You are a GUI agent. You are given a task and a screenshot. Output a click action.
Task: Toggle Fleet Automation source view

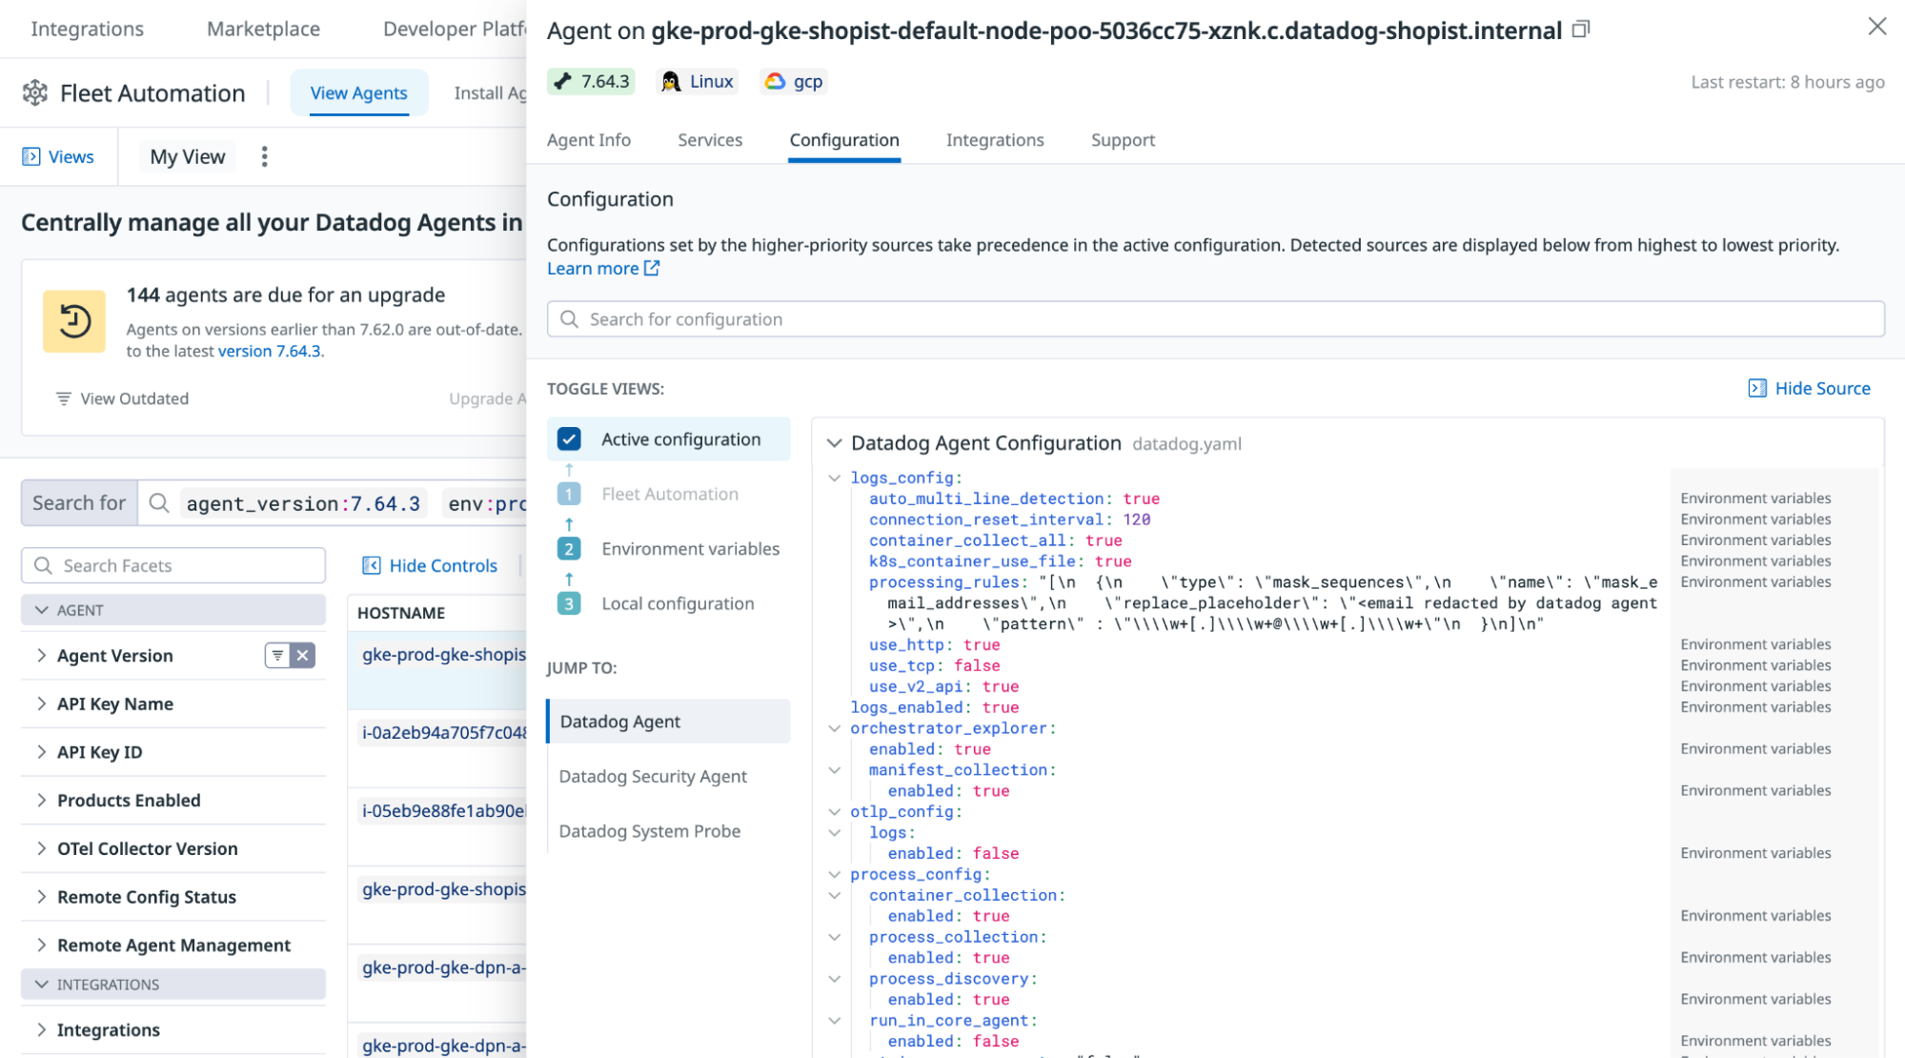pyautogui.click(x=670, y=494)
